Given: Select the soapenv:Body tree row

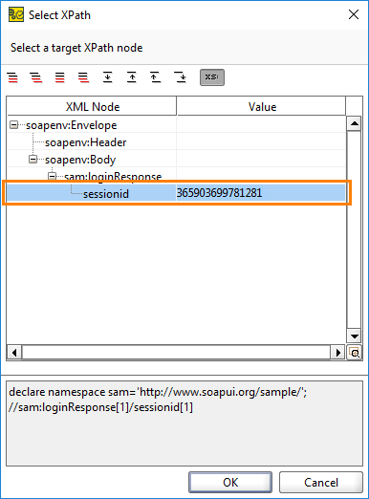Looking at the screenshot, I should [176, 159].
